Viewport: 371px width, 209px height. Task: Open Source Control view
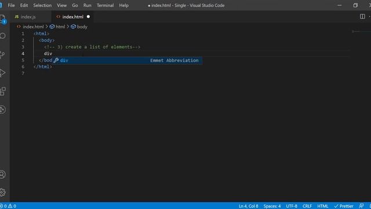click(x=2, y=55)
